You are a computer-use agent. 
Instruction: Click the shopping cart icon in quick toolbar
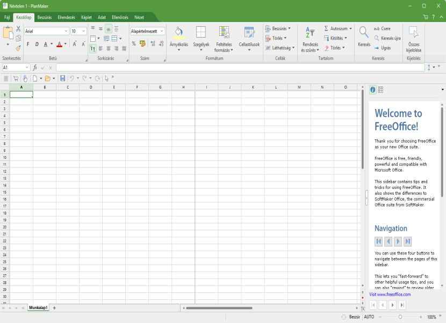click(16, 78)
